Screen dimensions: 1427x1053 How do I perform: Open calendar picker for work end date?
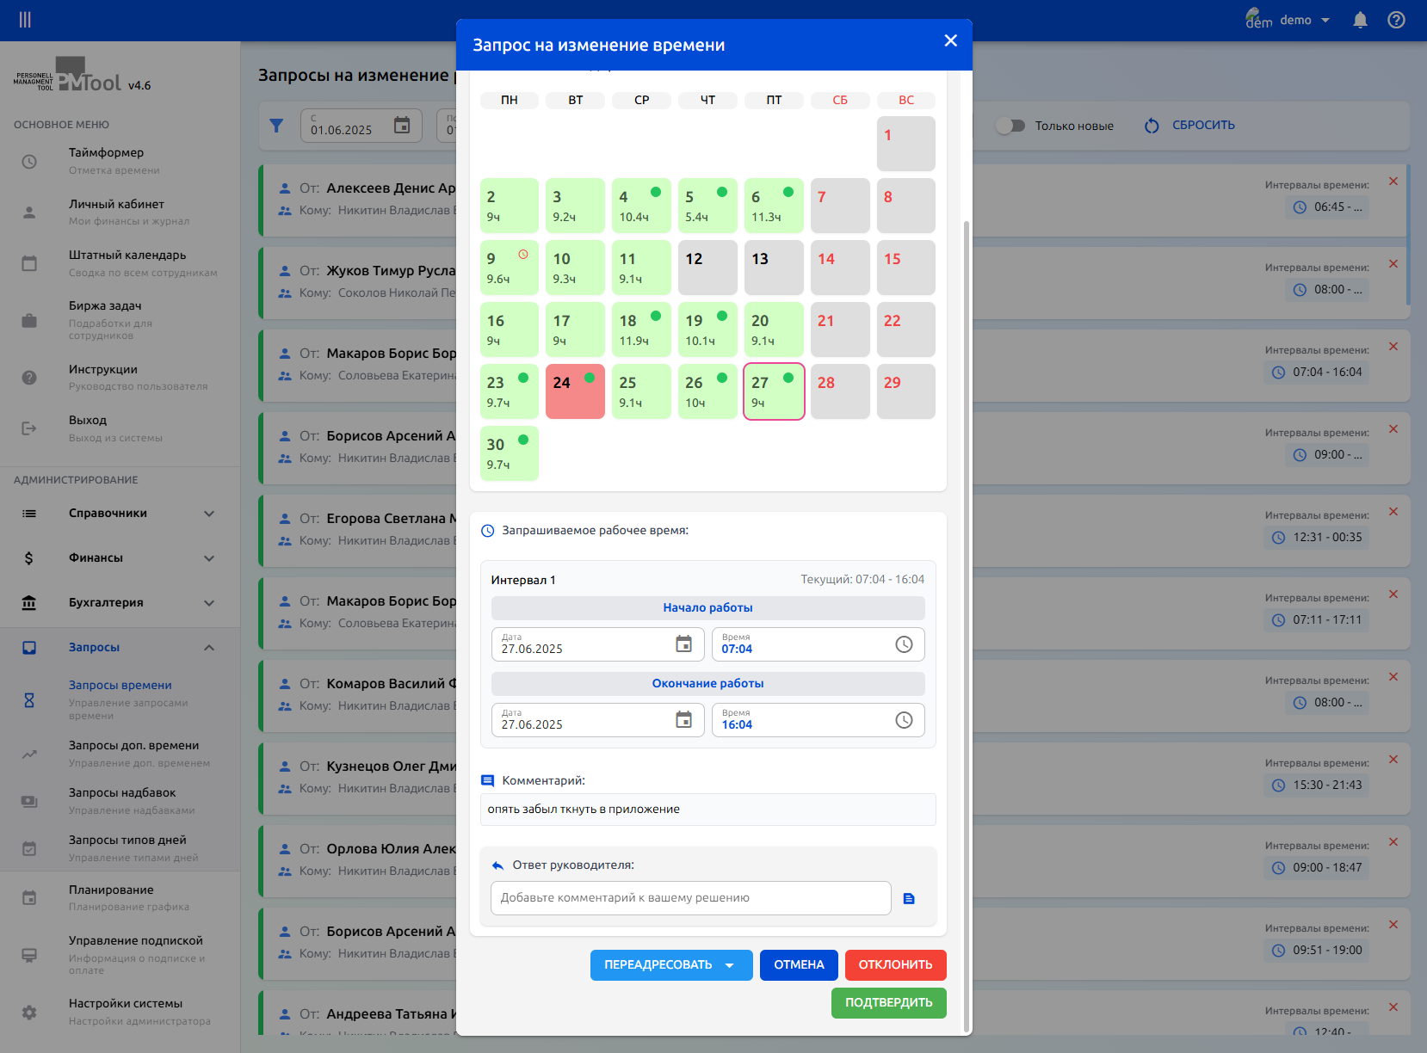pyautogui.click(x=683, y=720)
